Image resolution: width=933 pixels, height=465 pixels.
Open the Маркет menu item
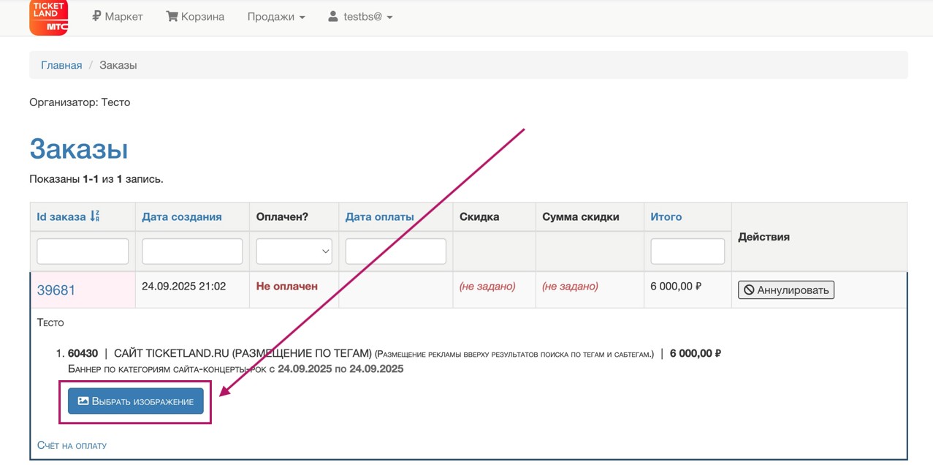[117, 16]
